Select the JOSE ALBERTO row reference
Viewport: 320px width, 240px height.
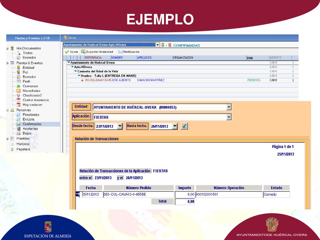pyautogui.click(x=98, y=80)
